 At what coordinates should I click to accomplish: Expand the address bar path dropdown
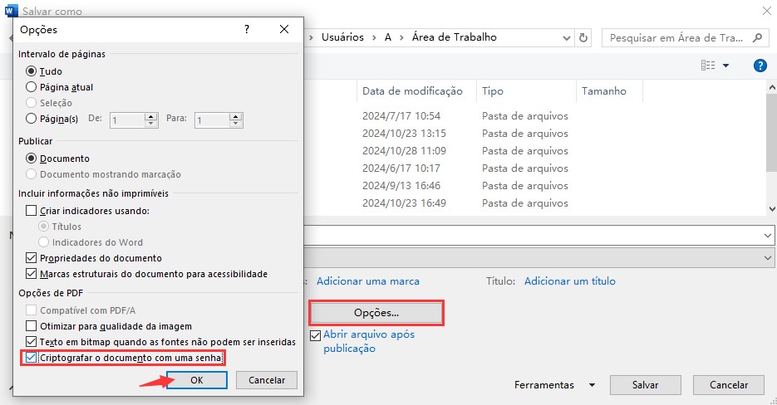567,38
